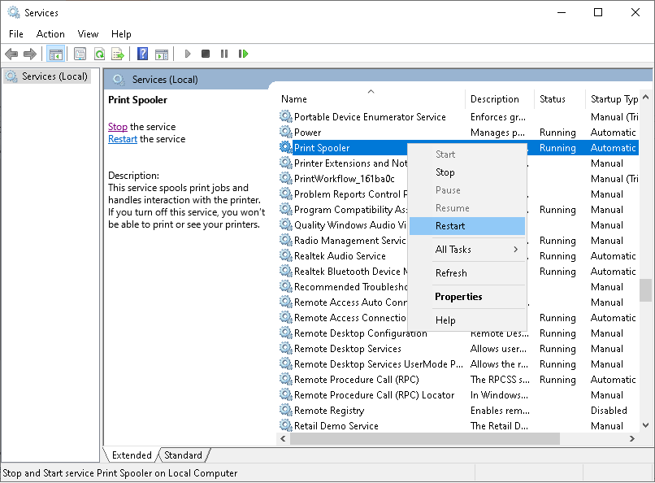This screenshot has width=655, height=483.
Task: Click the gear icon of Print Spooler row
Action: 286,148
